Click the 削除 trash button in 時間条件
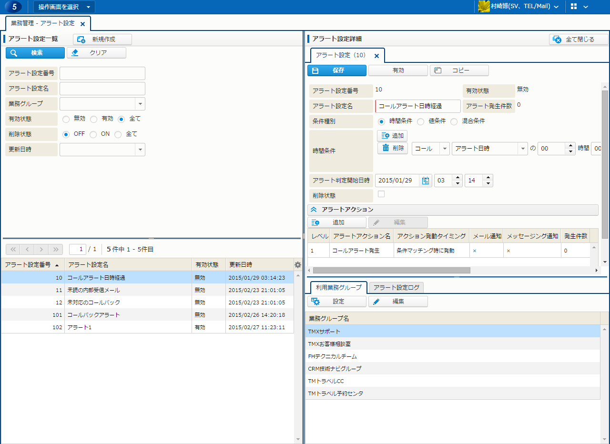 [x=393, y=148]
